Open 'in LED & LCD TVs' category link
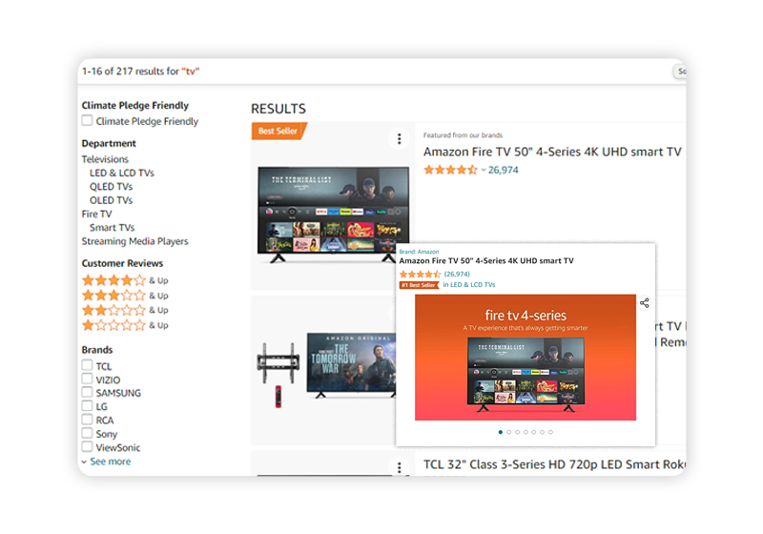The width and height of the screenshot is (763, 534). point(469,284)
